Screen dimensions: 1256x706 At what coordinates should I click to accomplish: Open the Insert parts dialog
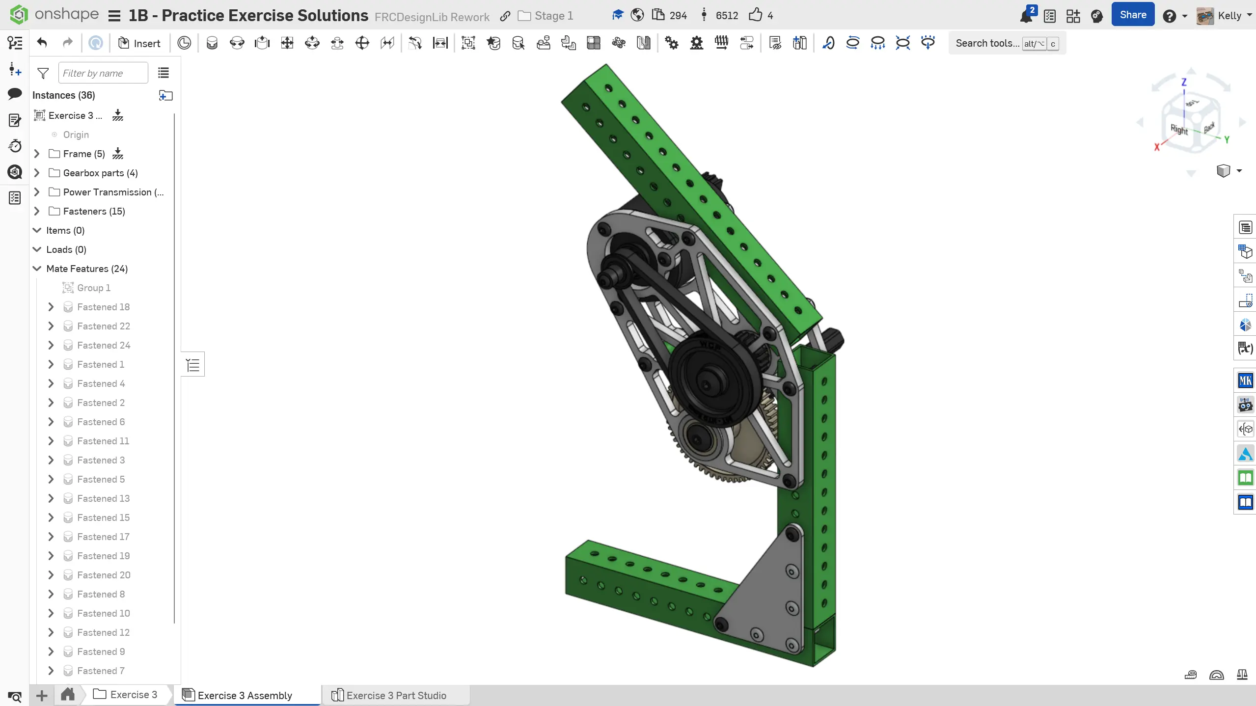[139, 43]
